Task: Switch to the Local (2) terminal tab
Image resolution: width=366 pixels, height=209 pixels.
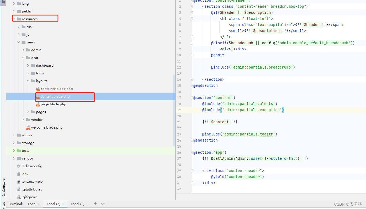Action: 77,204
